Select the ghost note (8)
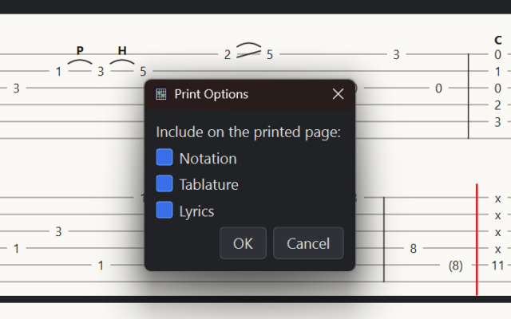The width and height of the screenshot is (511, 319). pyautogui.click(x=455, y=266)
